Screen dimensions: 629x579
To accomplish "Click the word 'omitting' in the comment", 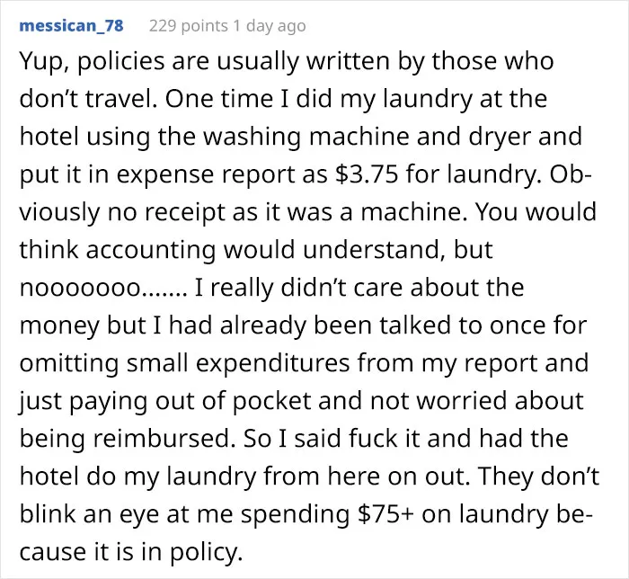I will 69,363.
